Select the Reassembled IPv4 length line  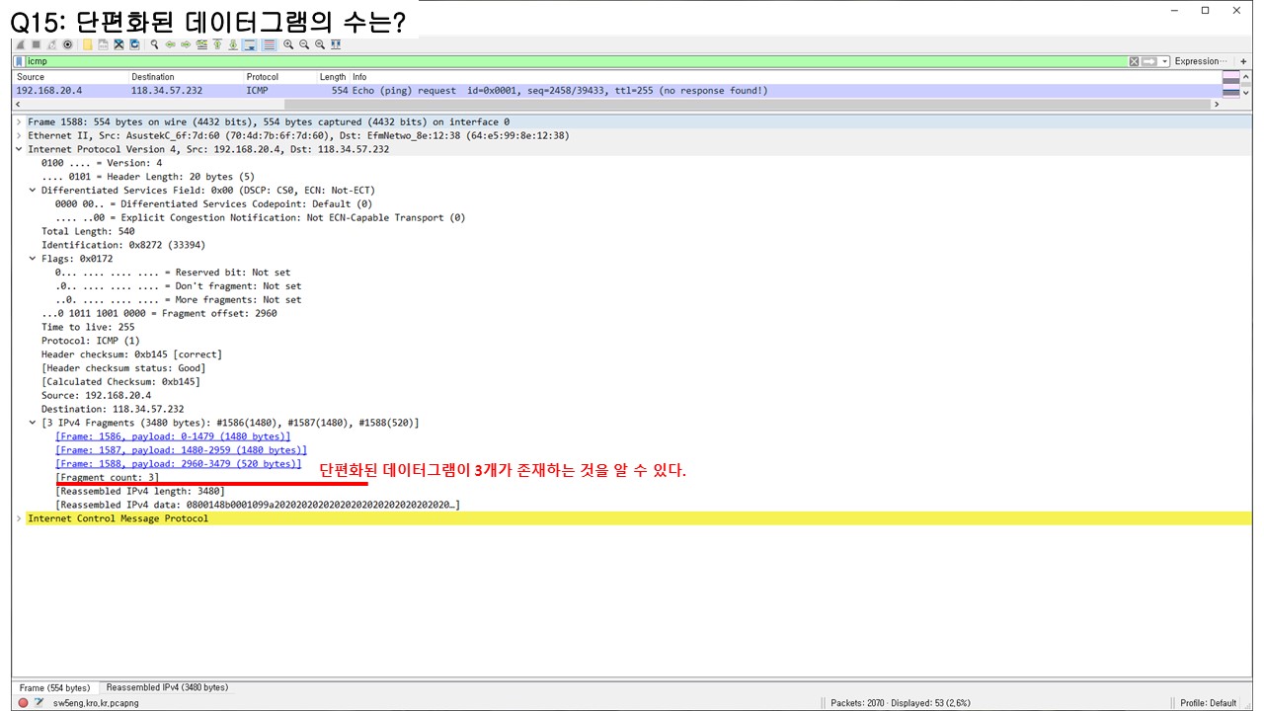pos(141,491)
